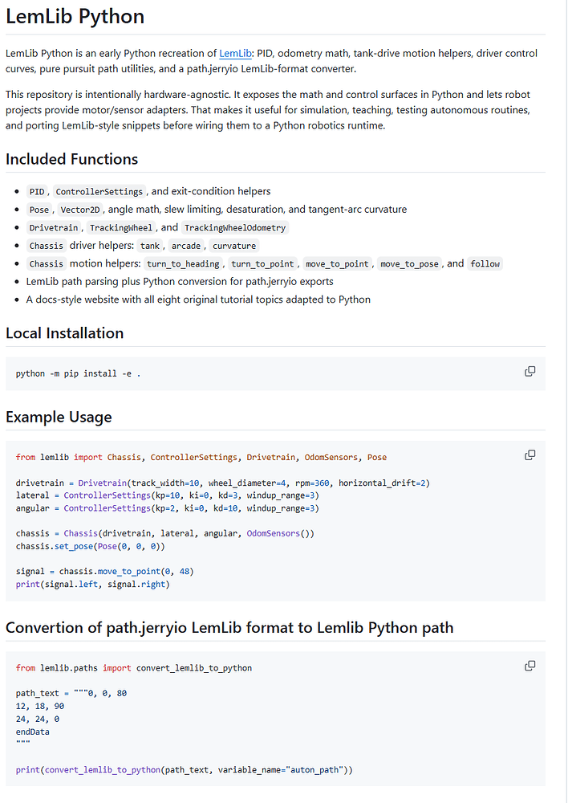568x803 pixels.
Task: Click the tank driver helper label
Action: tap(150, 246)
